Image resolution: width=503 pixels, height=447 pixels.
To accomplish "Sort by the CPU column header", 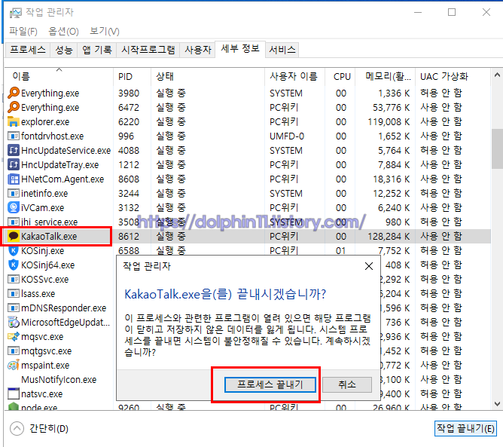I will [x=340, y=76].
